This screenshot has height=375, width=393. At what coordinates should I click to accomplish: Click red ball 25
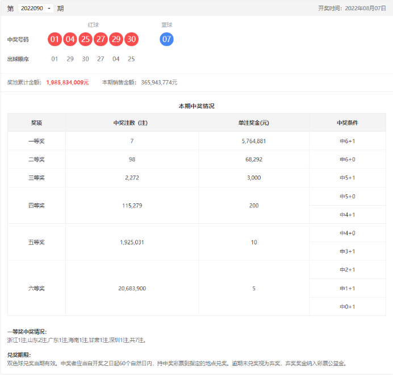[85, 39]
